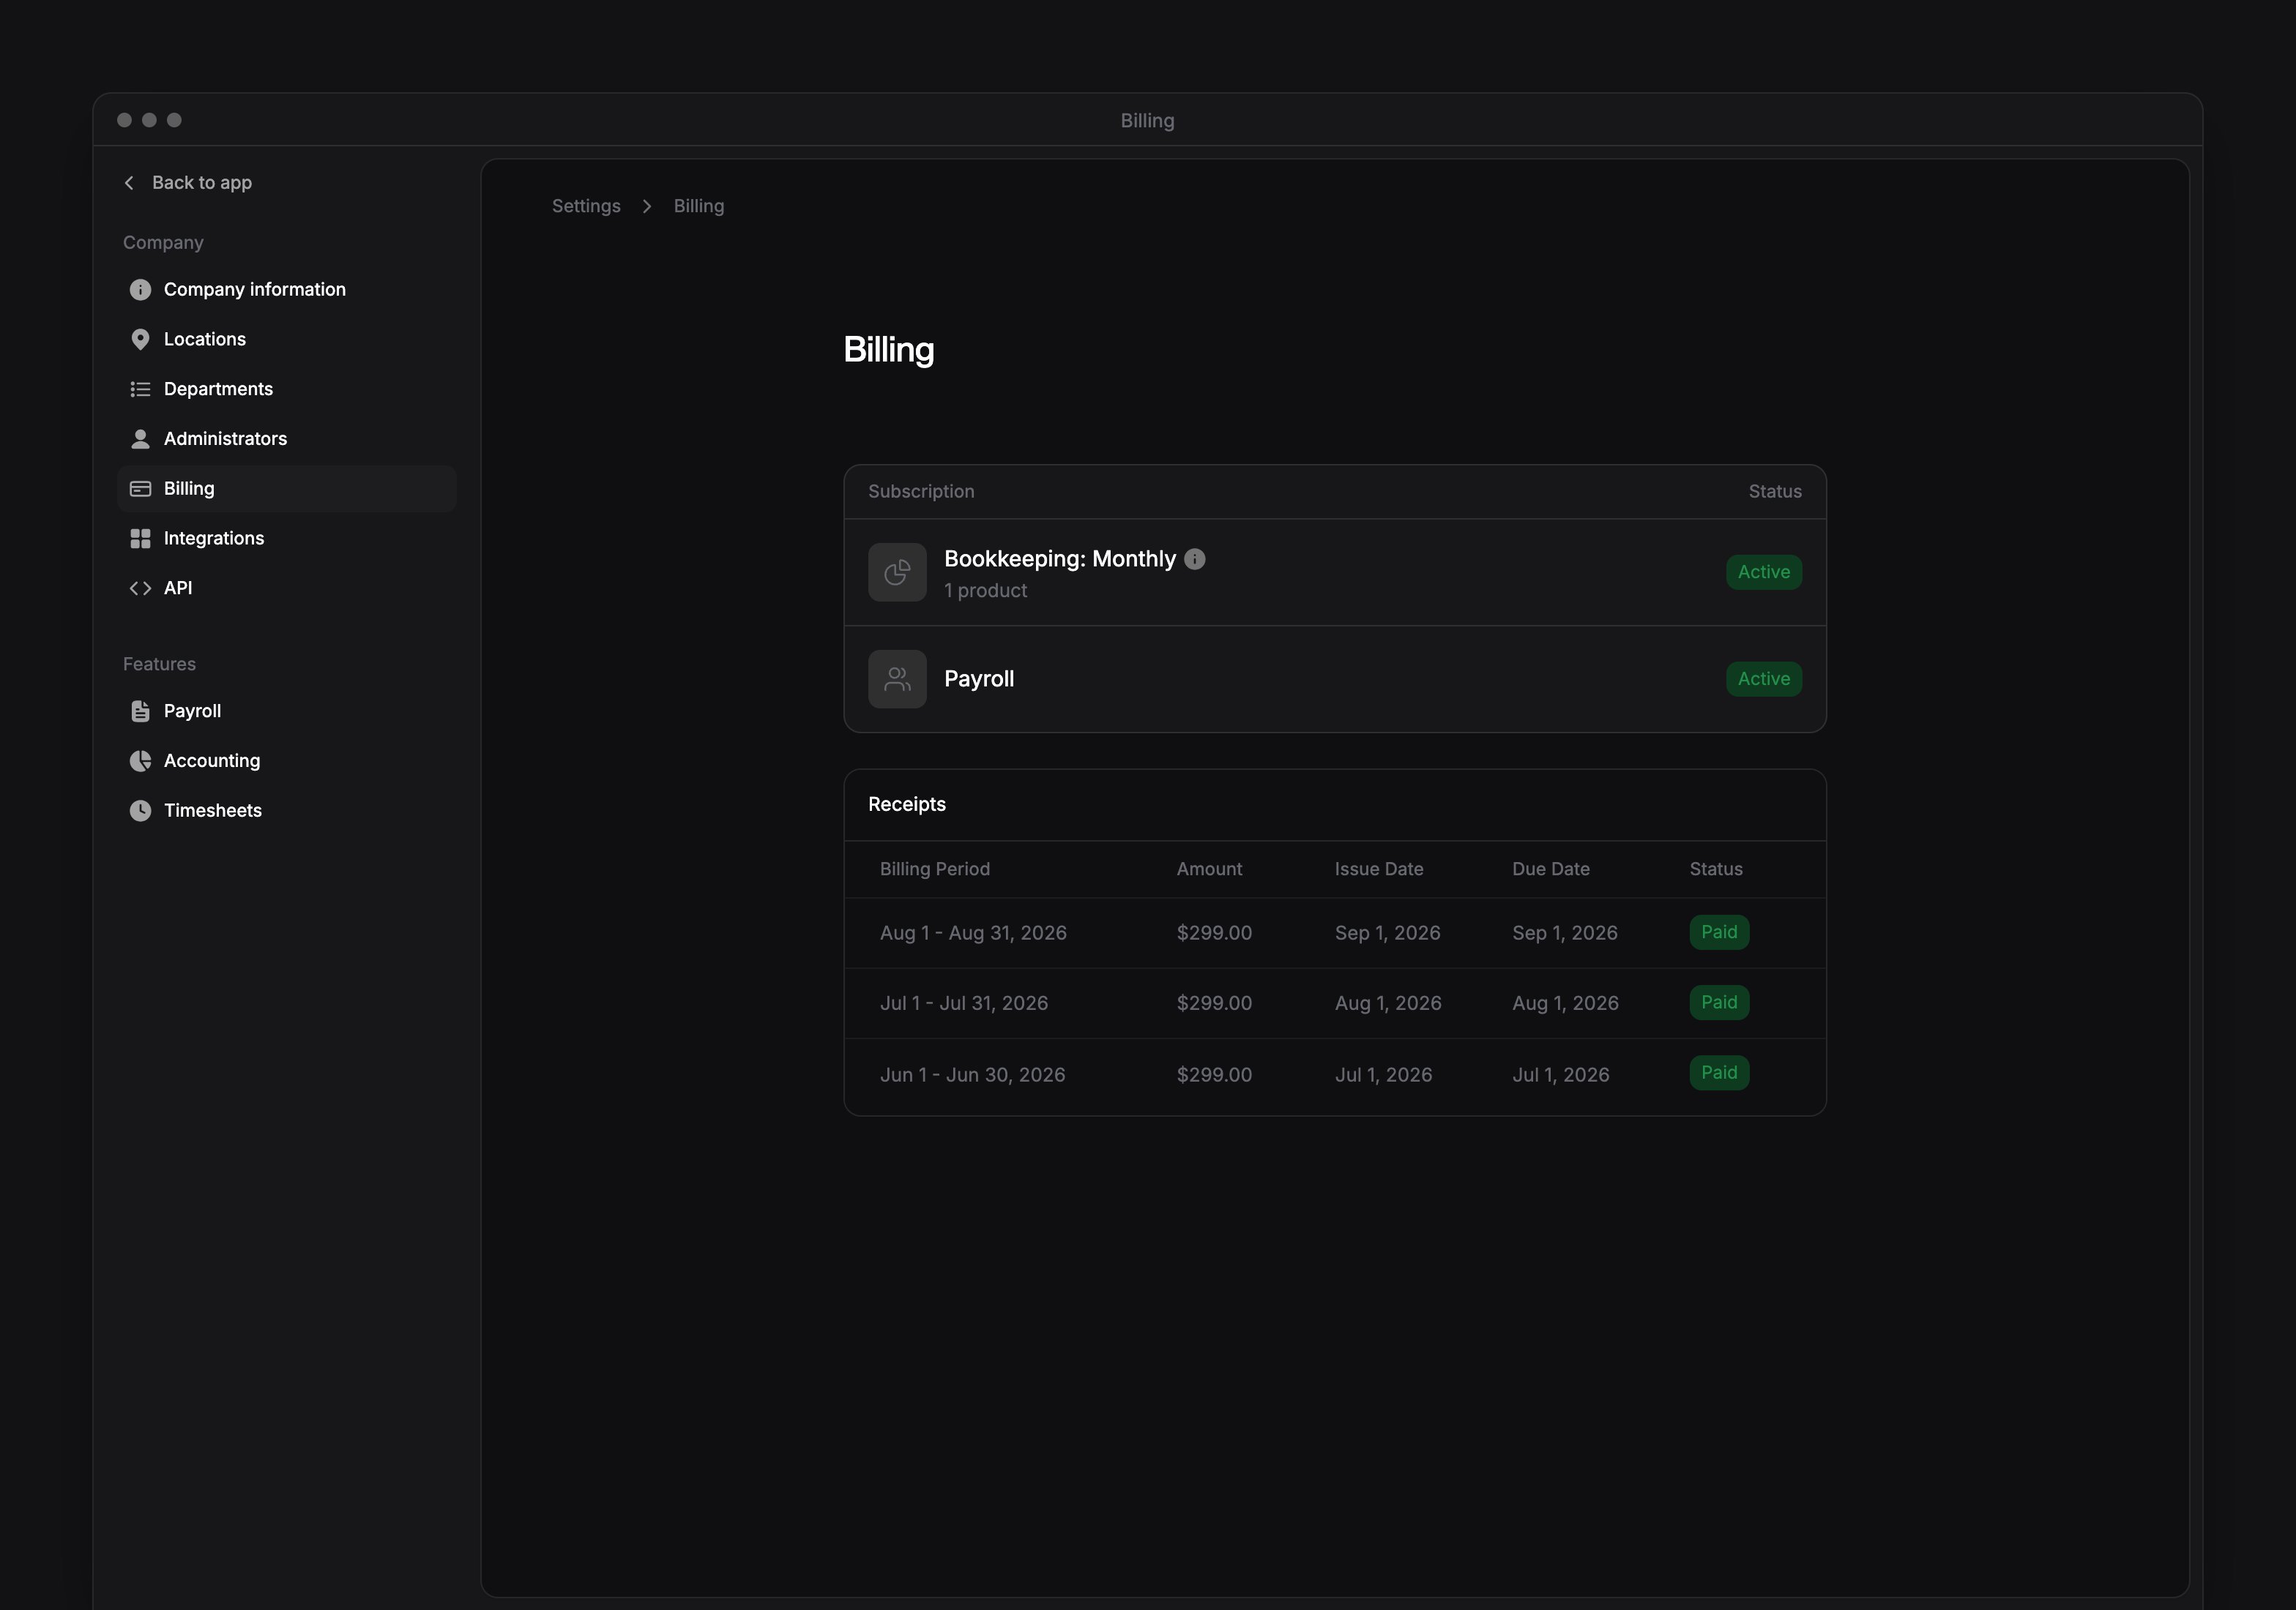Click the Billing Period column header
This screenshot has width=2296, height=1610.
tap(935, 869)
